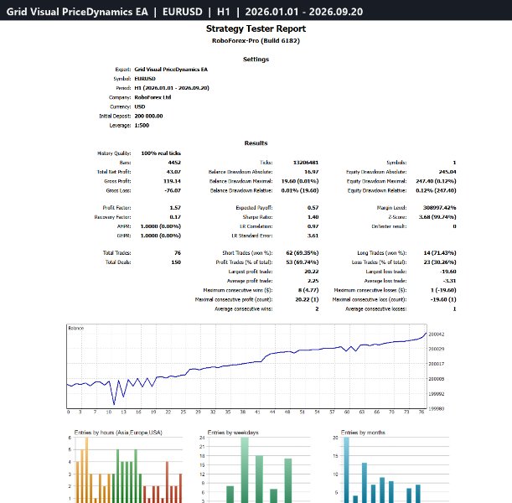512x503 pixels.
Task: Click the 'Average consecutive losses:' label
Action: click(x=376, y=309)
